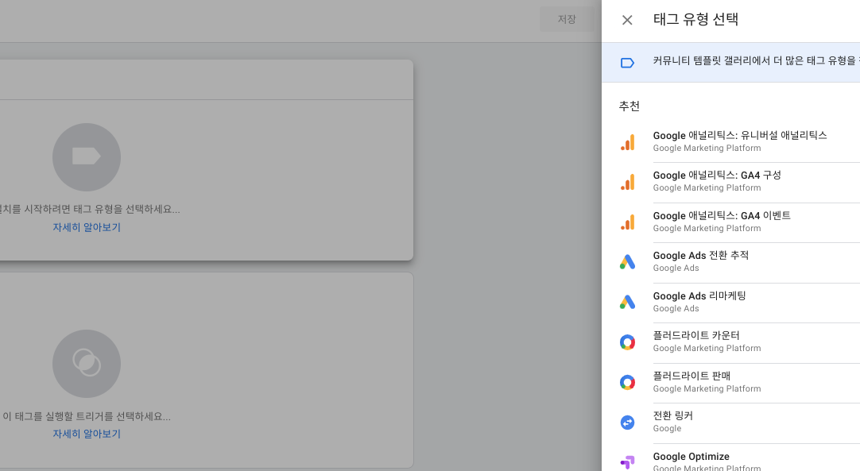
Task: Click the 저장 save button
Action: pos(567,19)
